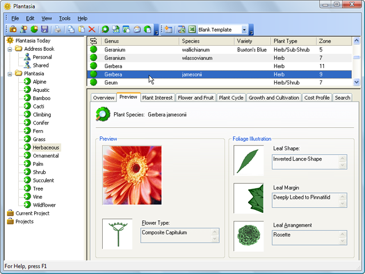Viewport: 365px width, 274px height.
Task: Click the Paste clipboard toolbar icon
Action: click(x=81, y=29)
